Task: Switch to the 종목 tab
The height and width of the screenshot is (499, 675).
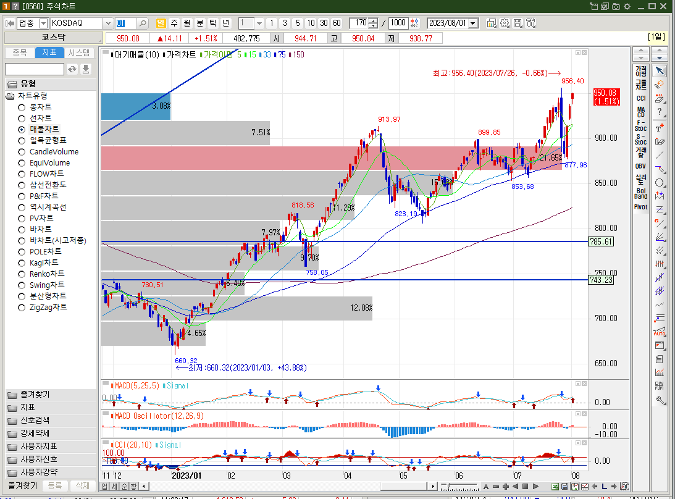Action: point(19,52)
